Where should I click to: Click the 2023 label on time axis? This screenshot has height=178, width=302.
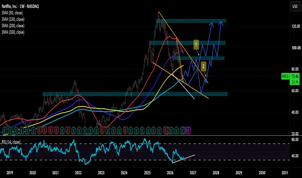pyautogui.click(x=101, y=173)
